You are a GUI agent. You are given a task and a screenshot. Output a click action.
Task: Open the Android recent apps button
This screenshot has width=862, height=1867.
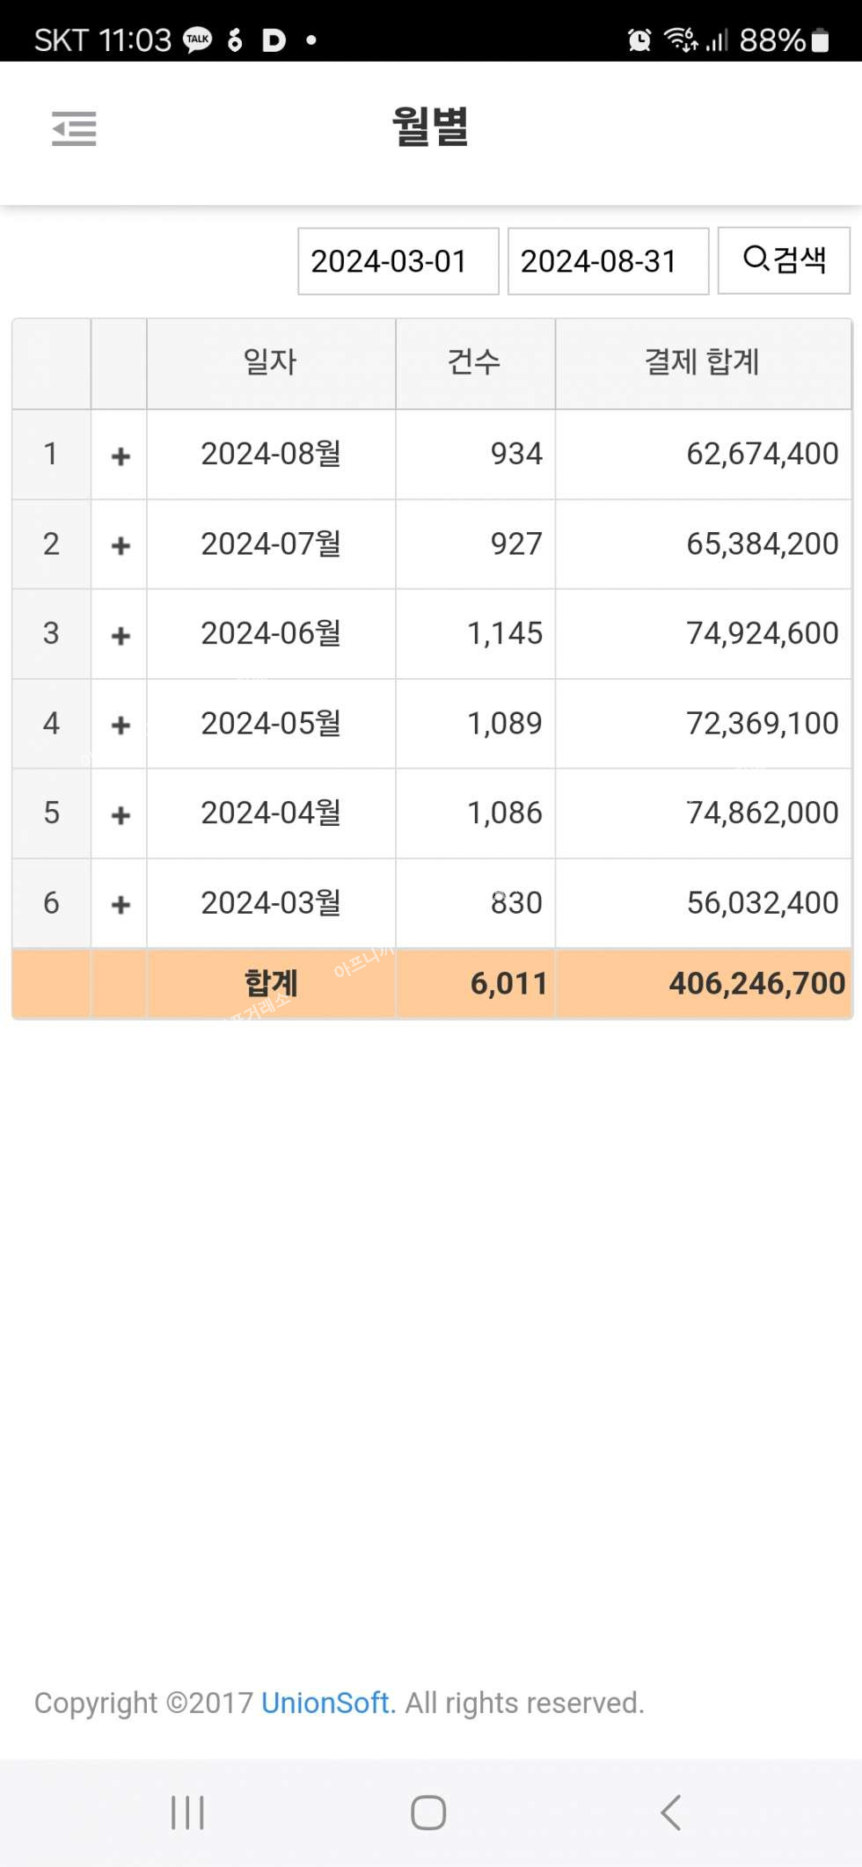187,1812
